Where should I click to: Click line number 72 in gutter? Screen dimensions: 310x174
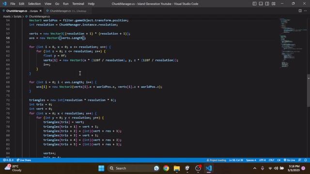pyautogui.click(x=8, y=100)
